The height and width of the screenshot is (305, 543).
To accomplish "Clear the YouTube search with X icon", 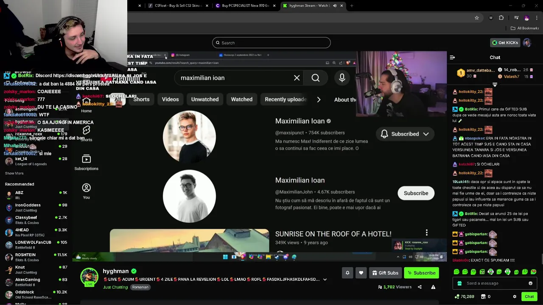I will (297, 78).
